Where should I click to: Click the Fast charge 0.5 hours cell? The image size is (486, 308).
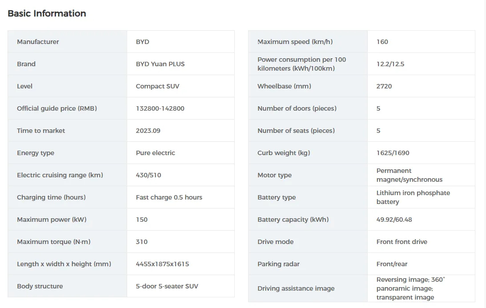point(169,197)
